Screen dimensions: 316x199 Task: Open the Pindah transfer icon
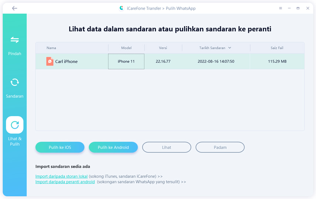(15, 40)
